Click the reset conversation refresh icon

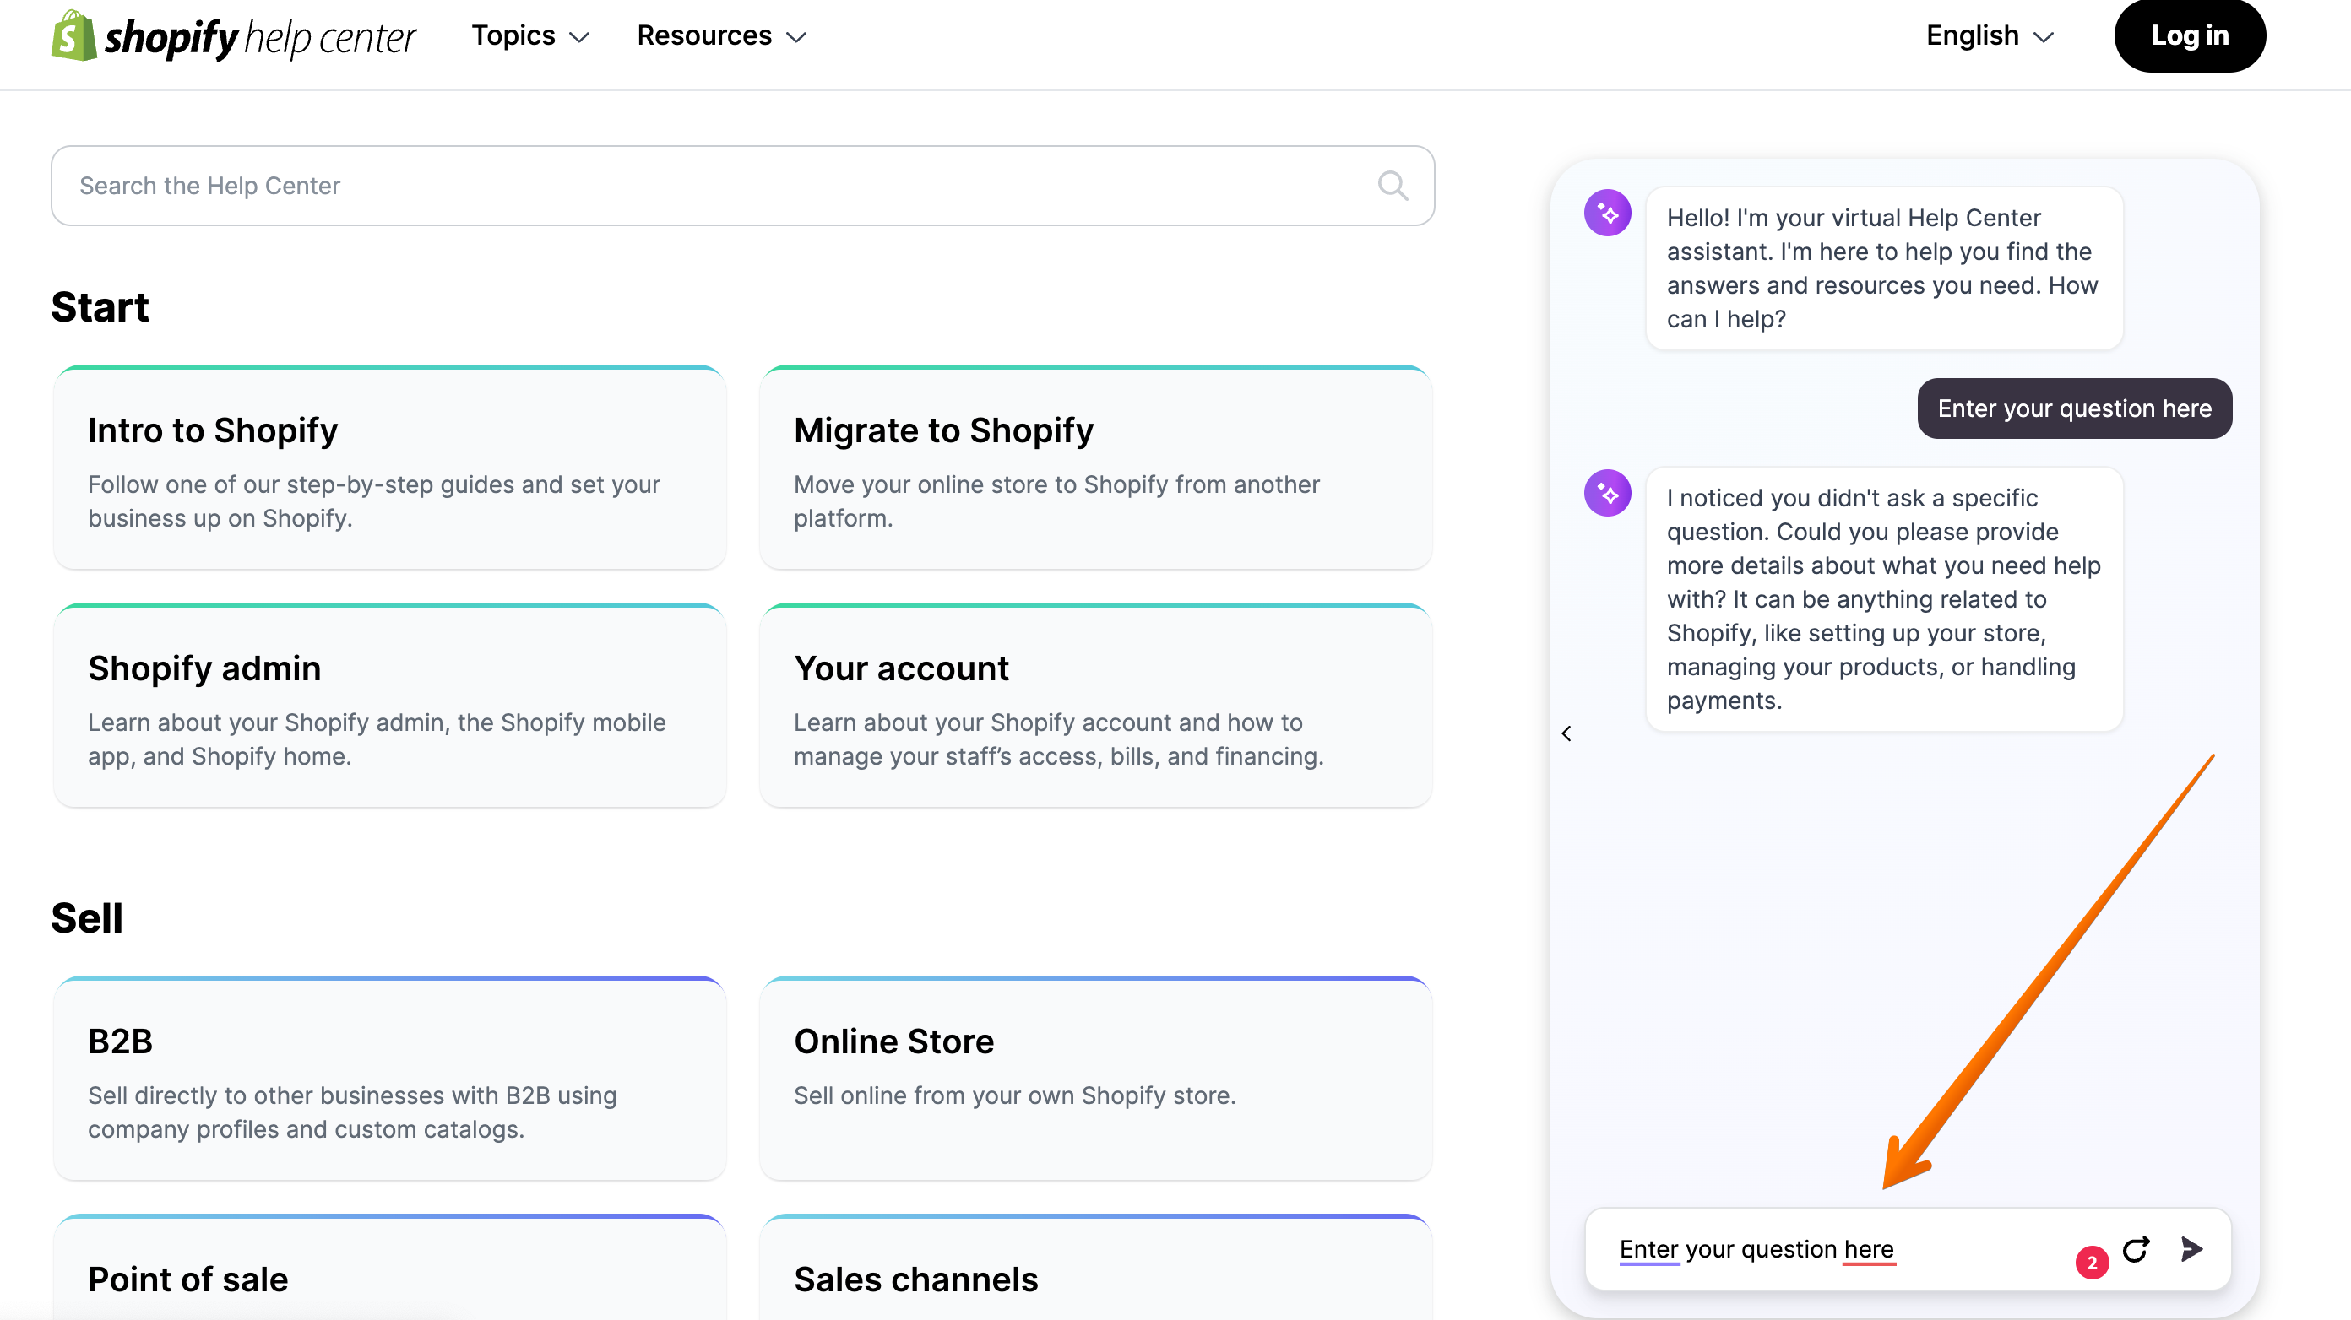pos(2136,1249)
